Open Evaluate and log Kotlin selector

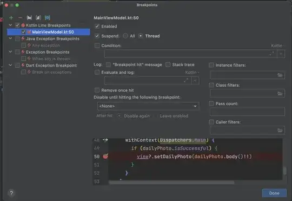(192, 72)
